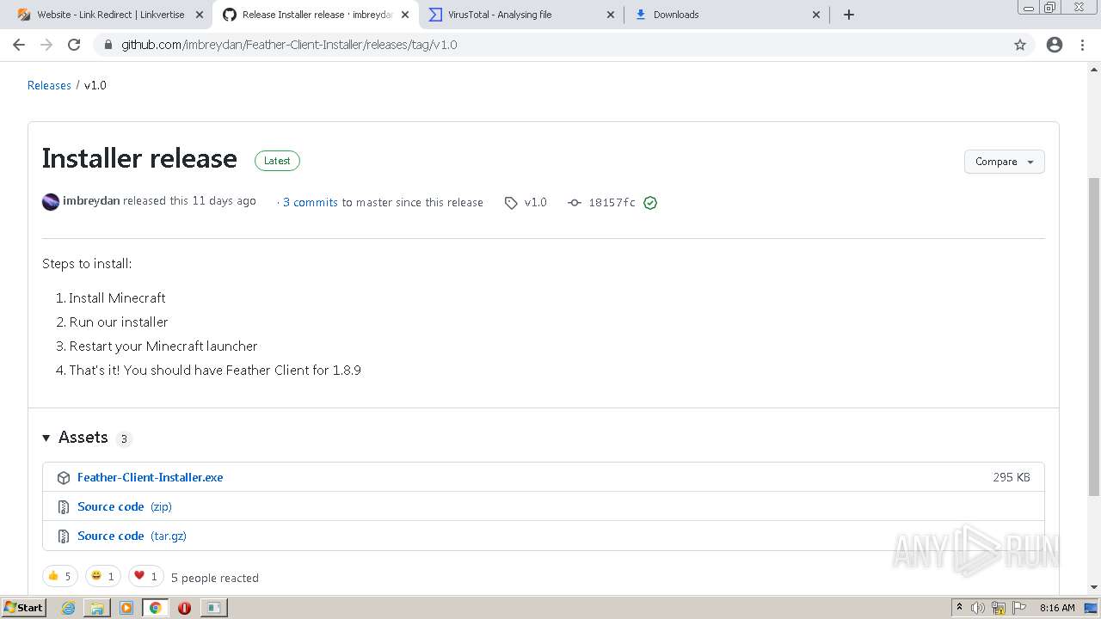
Task: Click the Chrome icon in the taskbar
Action: click(155, 608)
